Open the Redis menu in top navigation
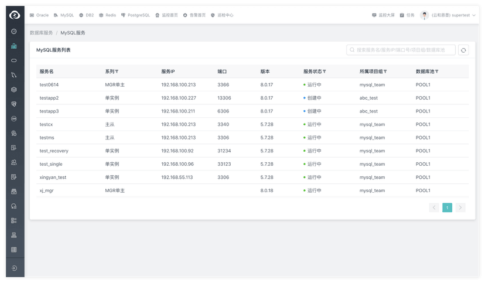The height and width of the screenshot is (283, 485). pos(107,15)
